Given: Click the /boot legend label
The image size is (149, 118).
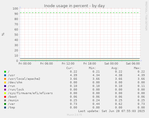Looking at the screenshot, I should tap(12, 97).
